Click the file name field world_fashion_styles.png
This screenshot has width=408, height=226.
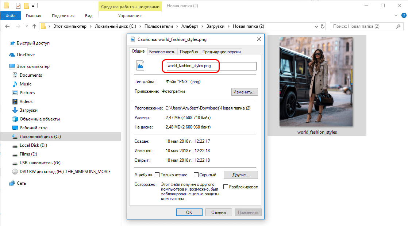(211, 66)
